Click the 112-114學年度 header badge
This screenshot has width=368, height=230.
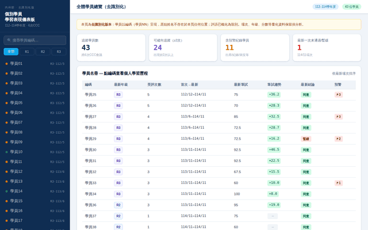(325, 6)
